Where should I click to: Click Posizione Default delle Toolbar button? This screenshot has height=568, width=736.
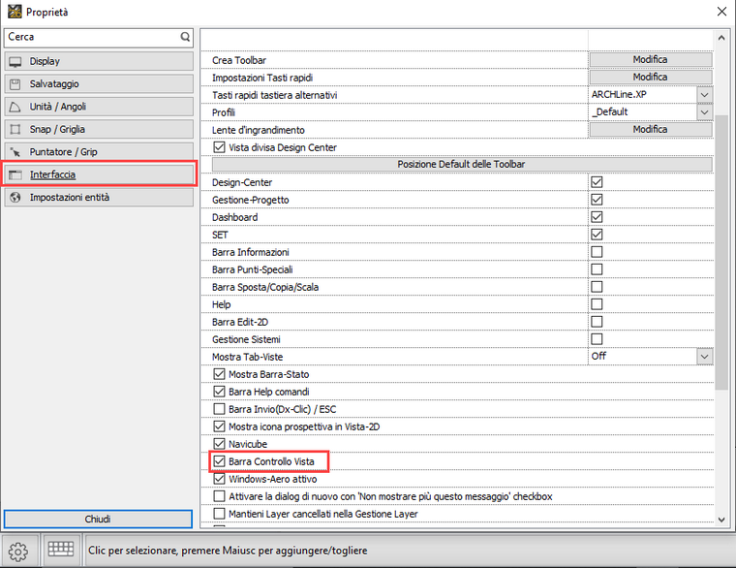462,165
